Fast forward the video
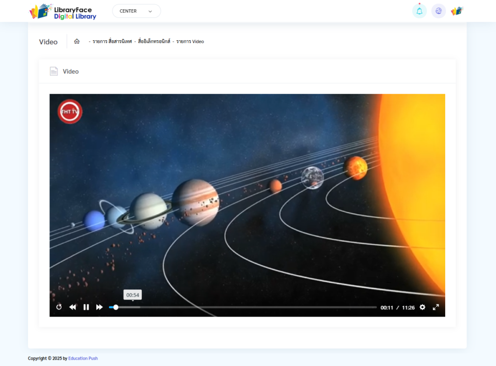This screenshot has height=366, width=496. [99, 307]
